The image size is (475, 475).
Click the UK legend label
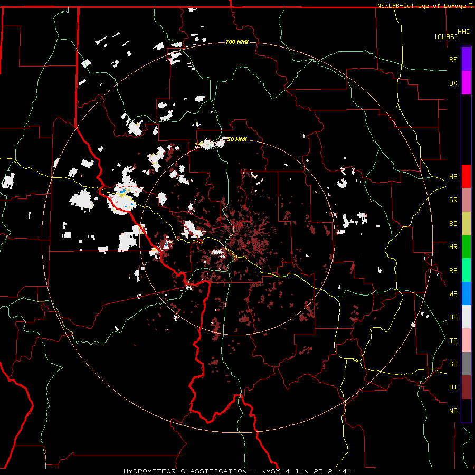click(x=453, y=83)
